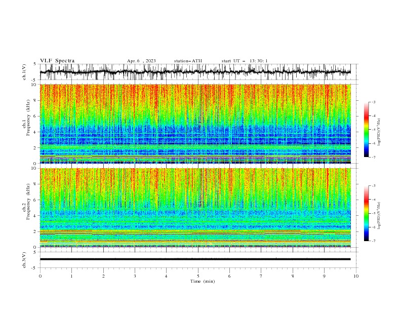
Task: Click the "ch.2 Frequency (kHz)" axis label
Action: 26,202
